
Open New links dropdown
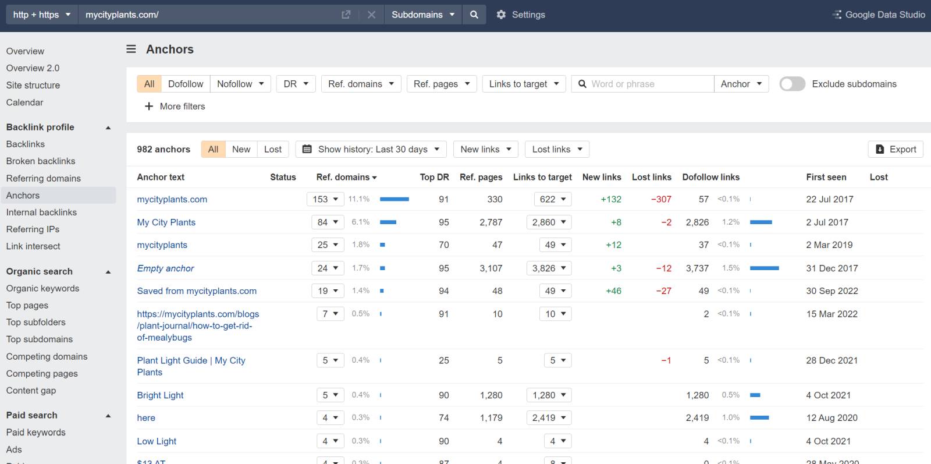tap(486, 150)
